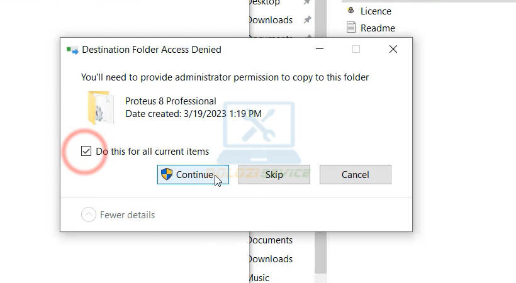Click the Destination Folder Access Denied title

pos(152,49)
